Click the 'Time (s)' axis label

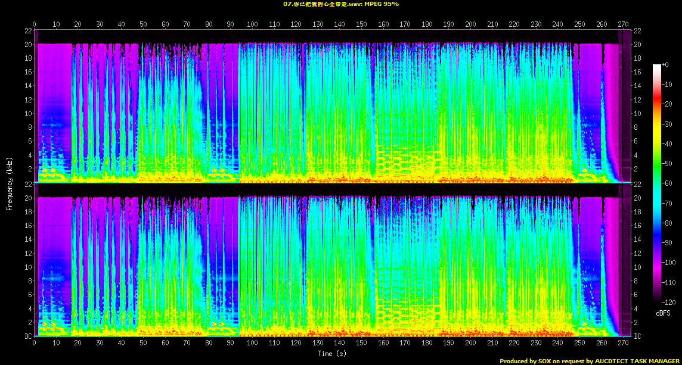click(x=332, y=353)
